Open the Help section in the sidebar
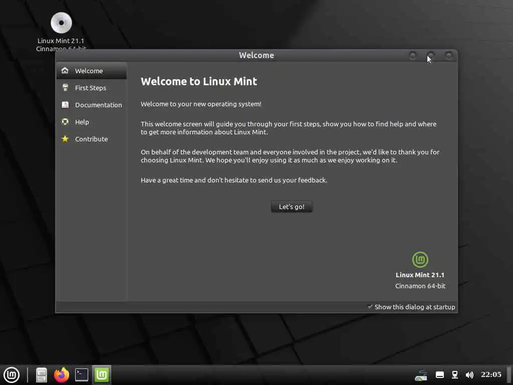The width and height of the screenshot is (513, 385). [91, 122]
